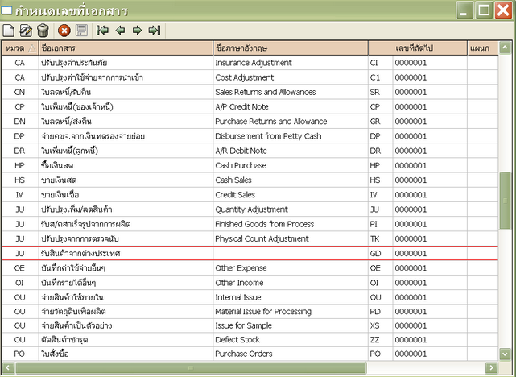The height and width of the screenshot is (377, 516).
Task: Jump to first record arrow
Action: click(x=102, y=31)
